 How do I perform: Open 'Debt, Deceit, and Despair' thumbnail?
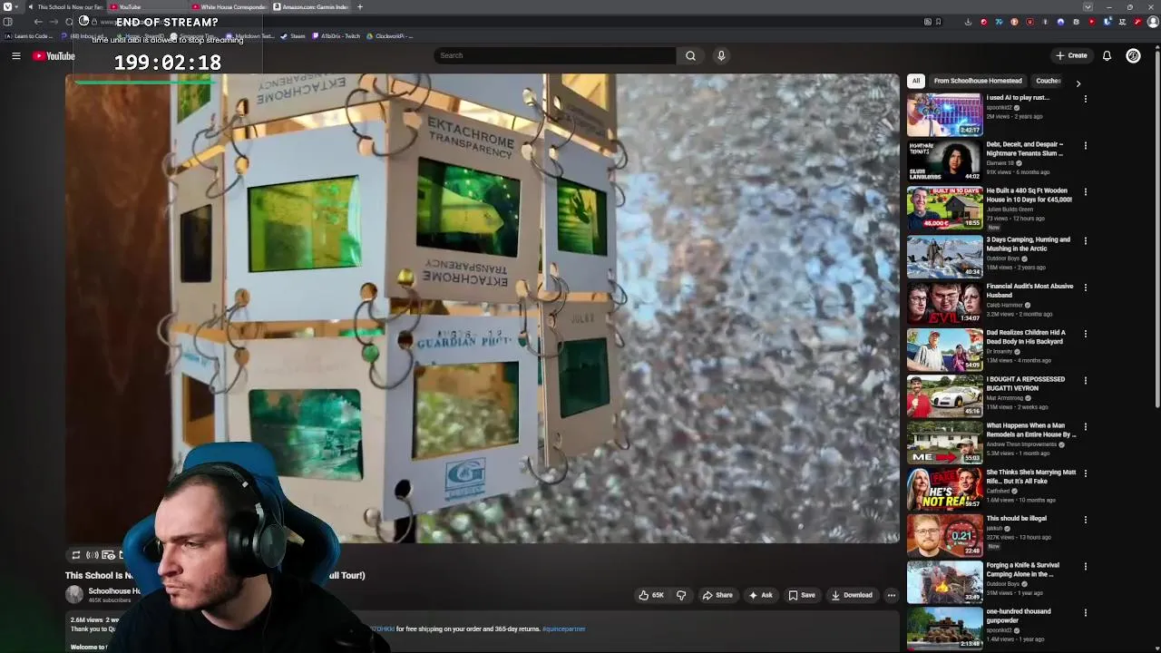click(944, 161)
